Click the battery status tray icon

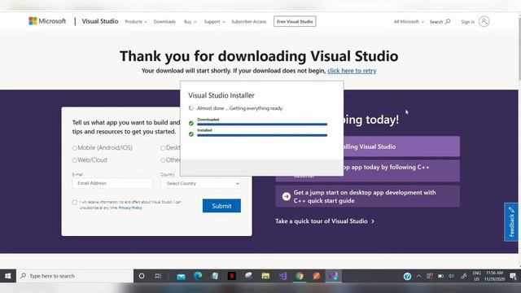[440, 277]
